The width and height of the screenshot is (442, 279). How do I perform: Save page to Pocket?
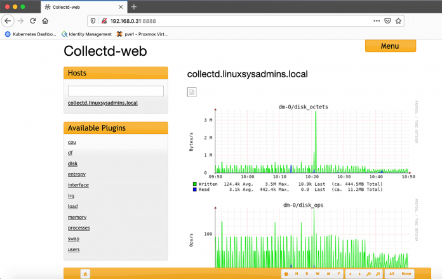pos(387,21)
